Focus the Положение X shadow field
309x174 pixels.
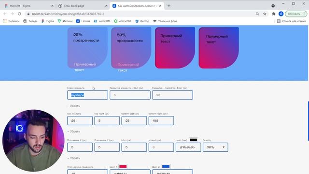pos(80,147)
